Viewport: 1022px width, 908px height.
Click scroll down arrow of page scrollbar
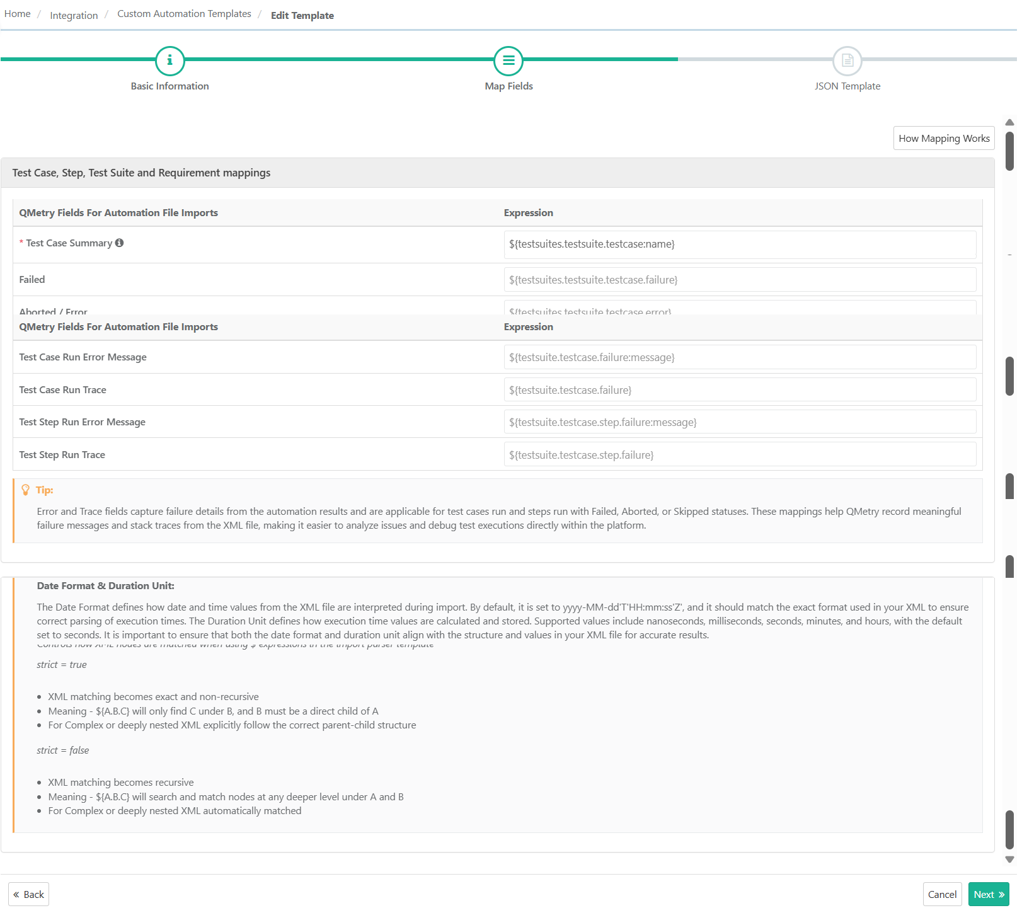[1009, 859]
